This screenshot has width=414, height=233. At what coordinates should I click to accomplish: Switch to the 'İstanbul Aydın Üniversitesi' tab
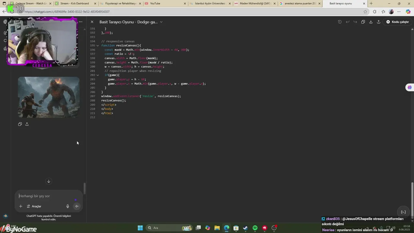210,4
